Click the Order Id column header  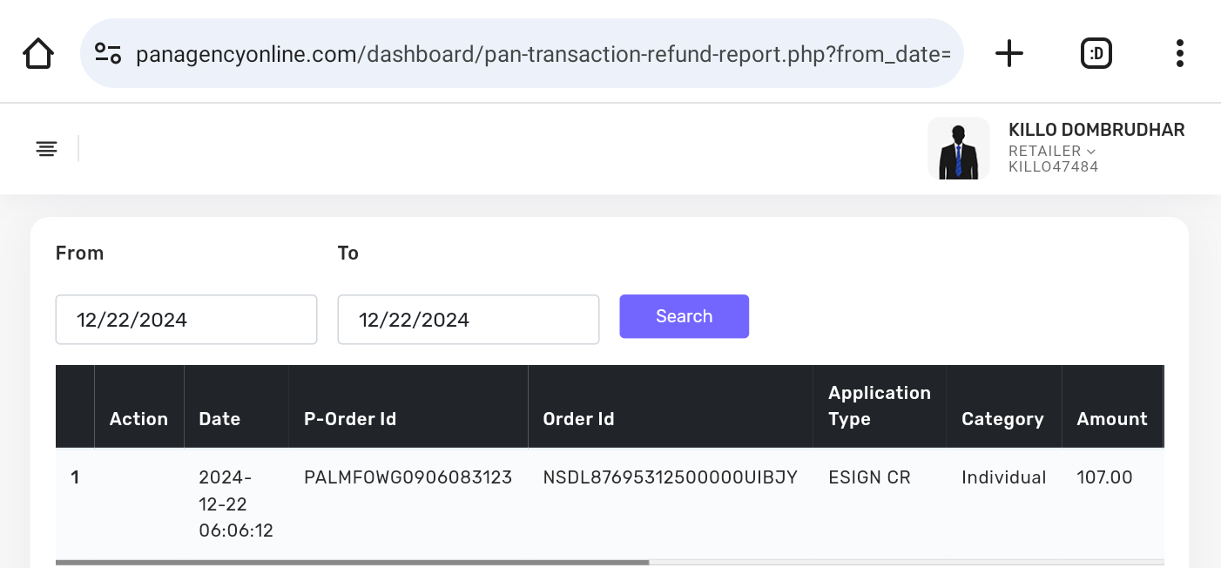578,419
